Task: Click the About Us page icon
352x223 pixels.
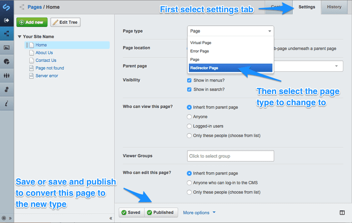Action: 31,53
